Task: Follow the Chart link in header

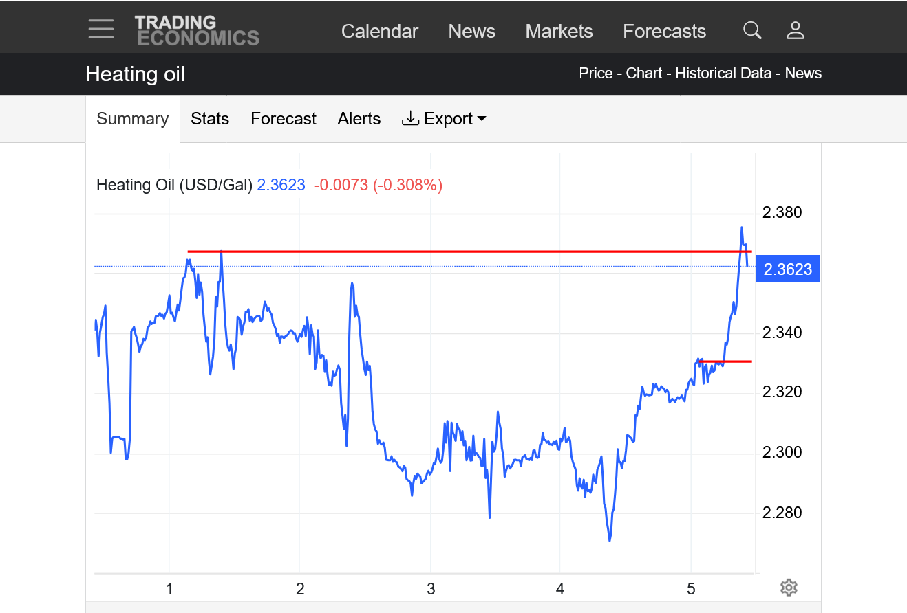Action: click(x=643, y=74)
